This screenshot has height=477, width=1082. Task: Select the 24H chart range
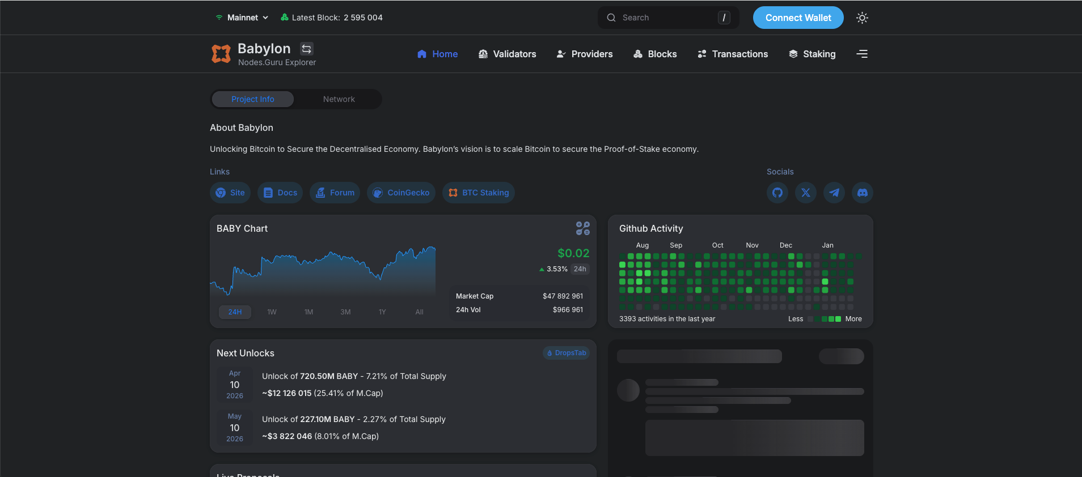(235, 312)
